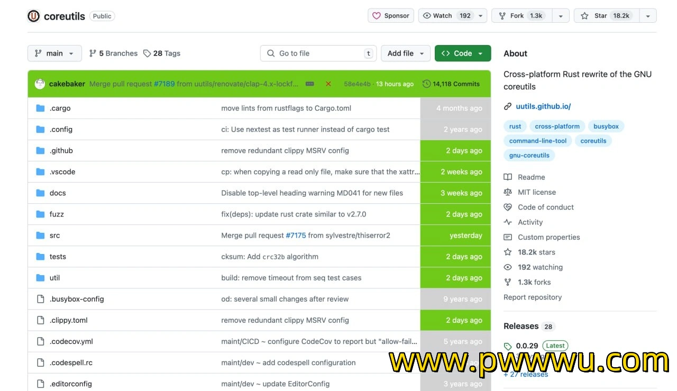Focus the Go to file search field
The height and width of the screenshot is (391, 677).
click(318, 53)
